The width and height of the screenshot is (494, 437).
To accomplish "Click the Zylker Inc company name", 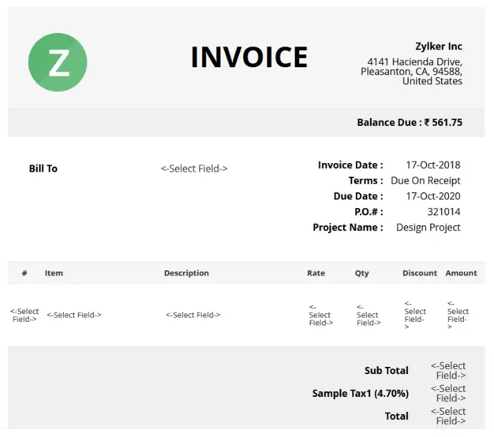I will 439,46.
